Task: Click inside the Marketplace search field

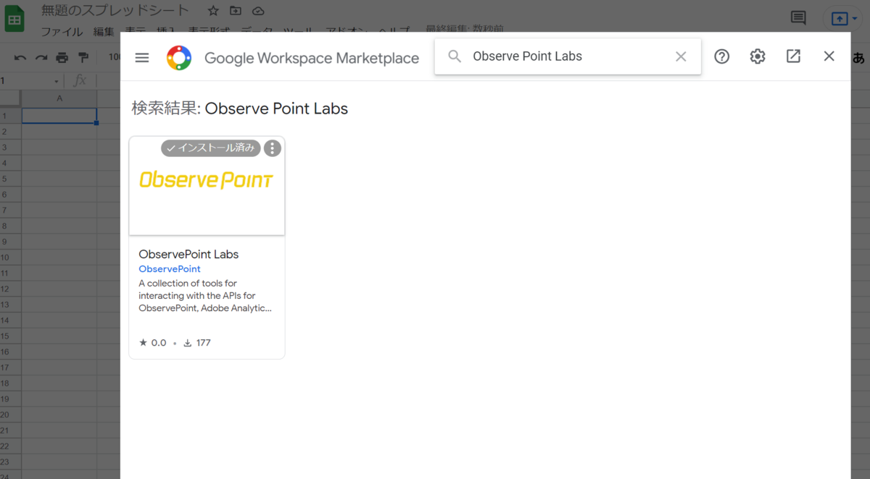Action: [x=568, y=56]
